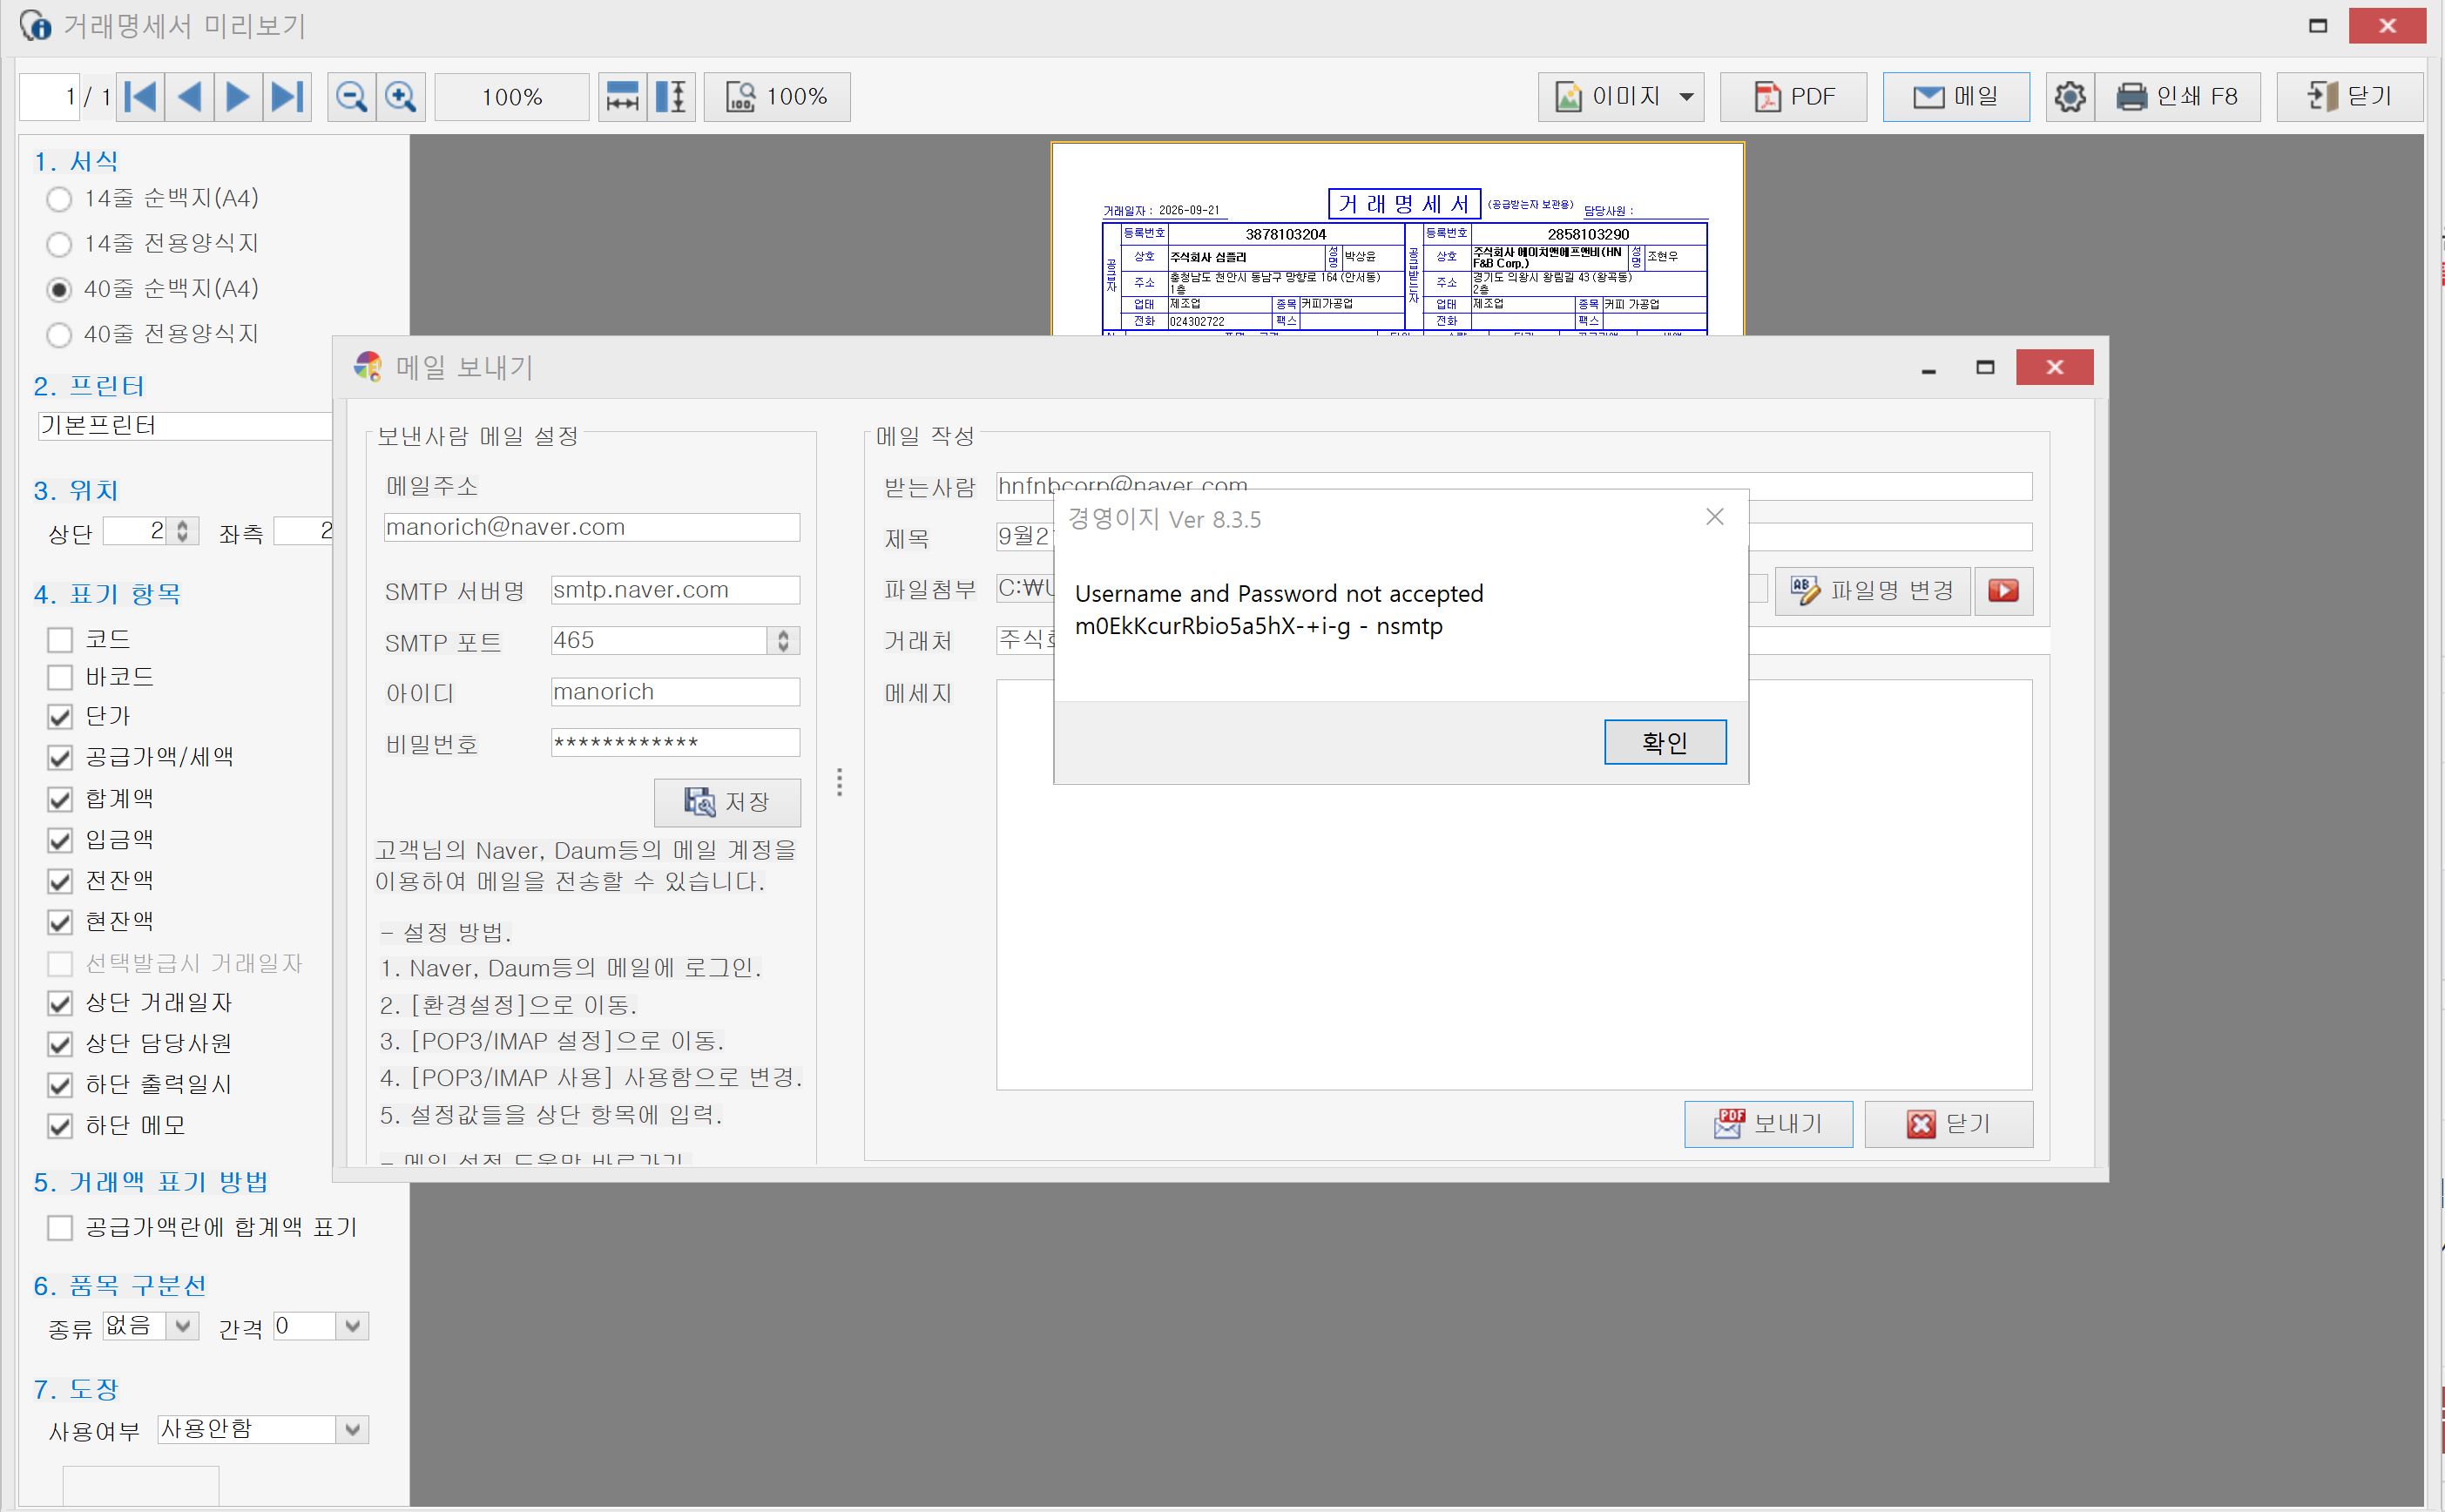Go to the first page using the toolbar arrow

pyautogui.click(x=141, y=97)
